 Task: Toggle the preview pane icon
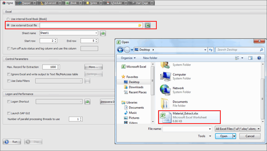pos(250,58)
